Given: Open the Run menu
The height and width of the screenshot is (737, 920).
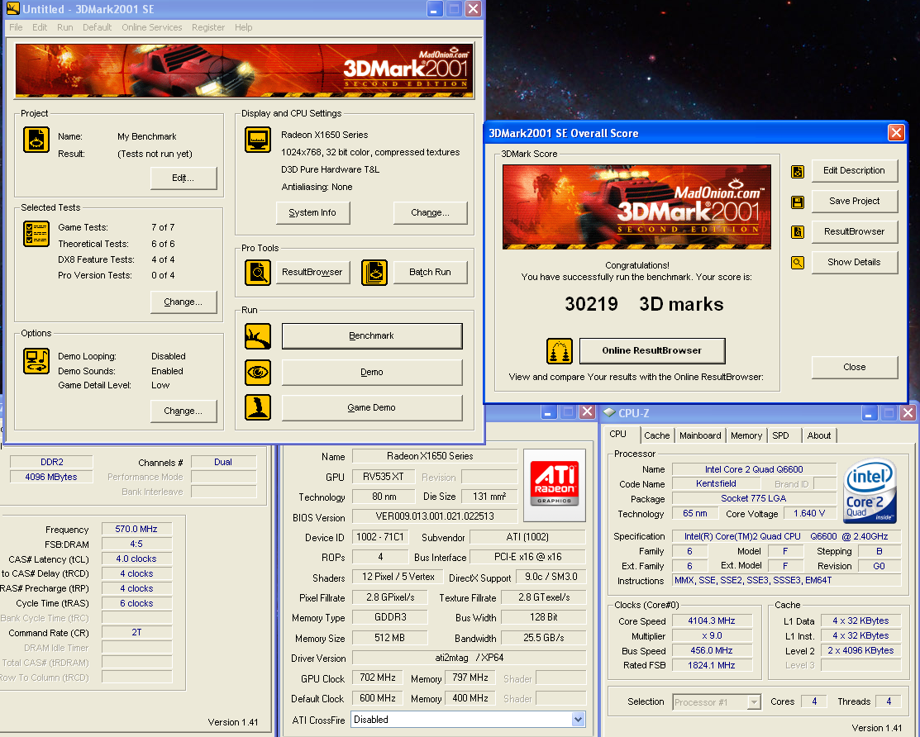Looking at the screenshot, I should pos(65,27).
